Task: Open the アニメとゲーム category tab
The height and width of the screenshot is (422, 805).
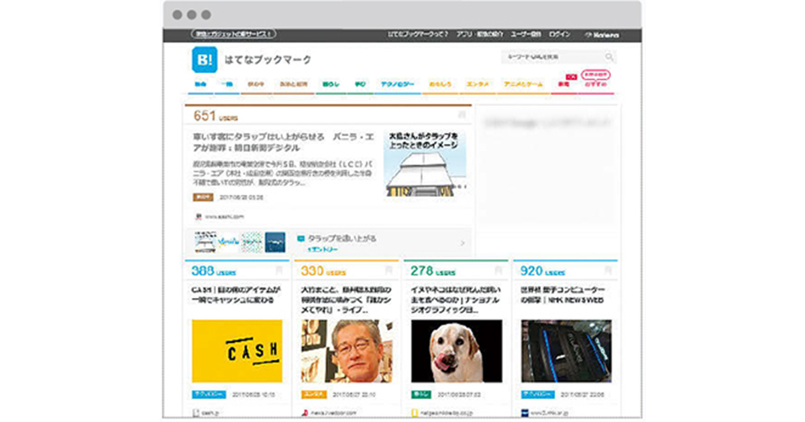Action: click(523, 85)
